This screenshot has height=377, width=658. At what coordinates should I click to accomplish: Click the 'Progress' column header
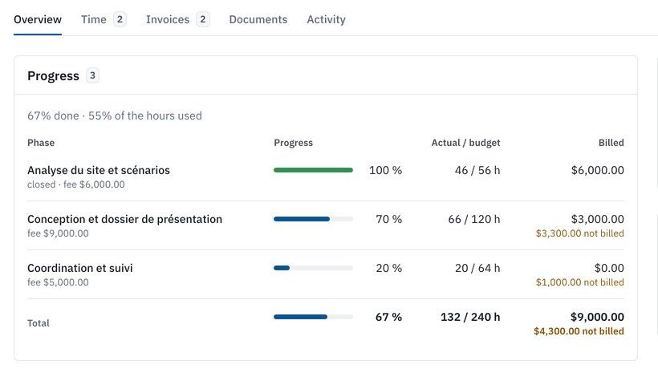[294, 143]
